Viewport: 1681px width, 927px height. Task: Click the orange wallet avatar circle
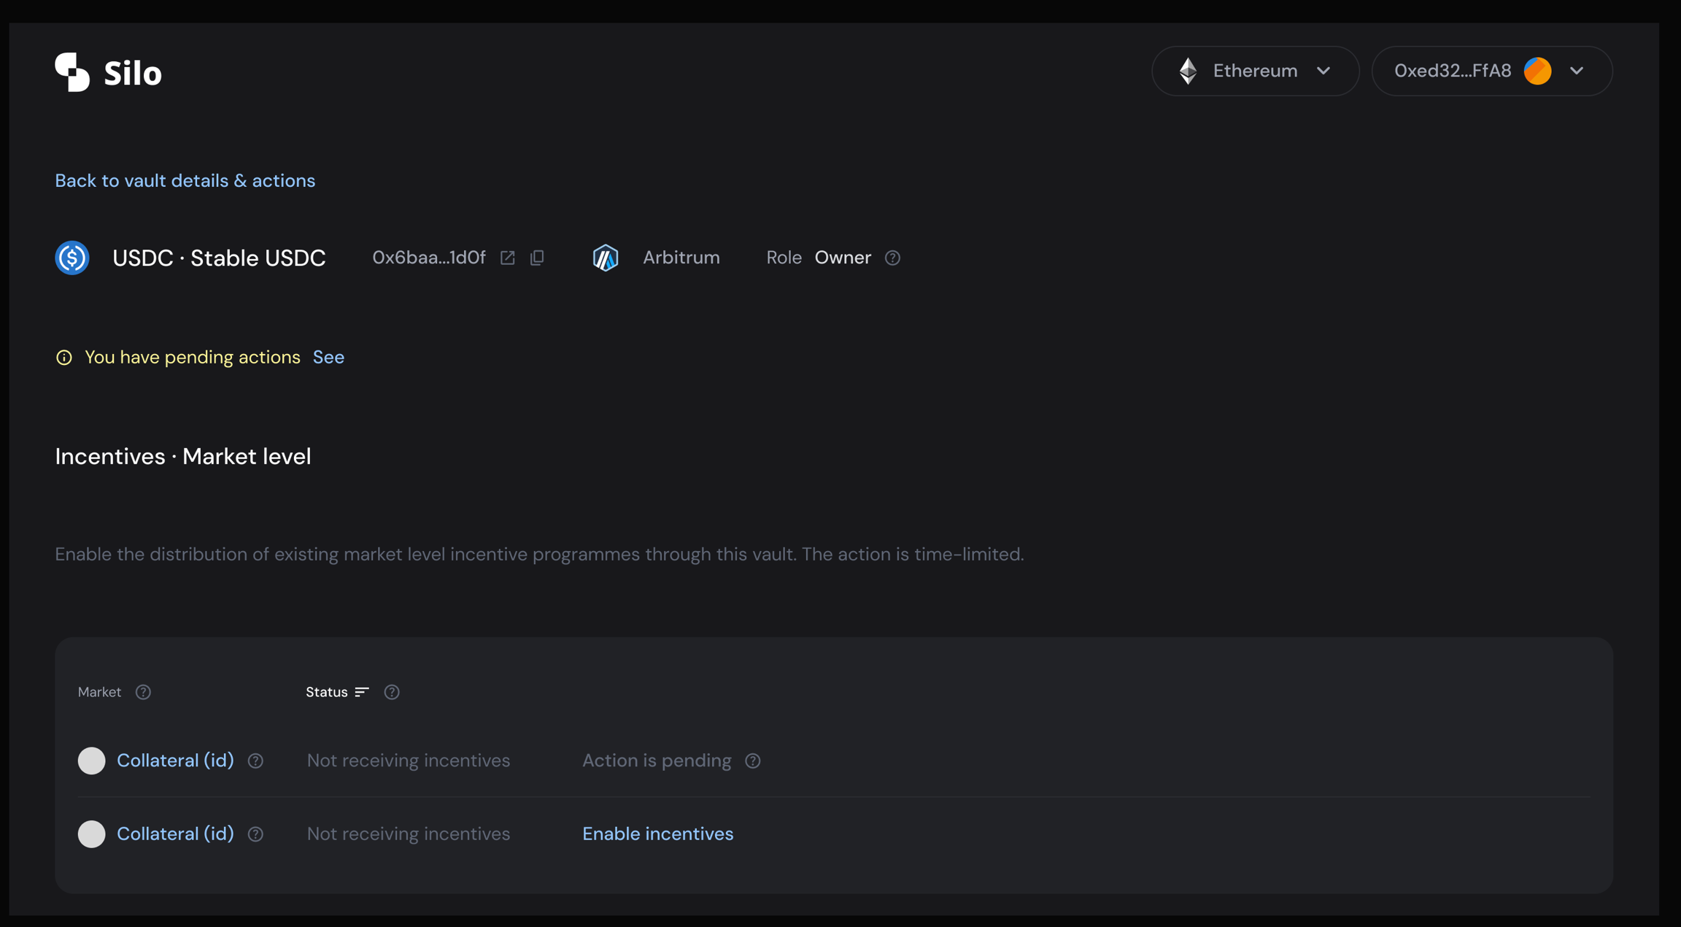click(x=1537, y=71)
